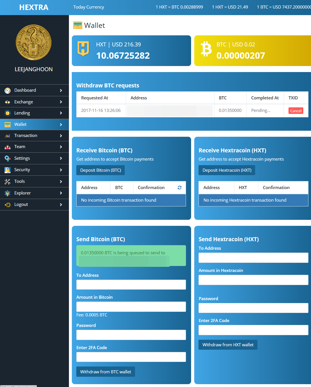Focus the Send Bitcoin Password field
Screen dimensions: 311x387
pos(131,335)
